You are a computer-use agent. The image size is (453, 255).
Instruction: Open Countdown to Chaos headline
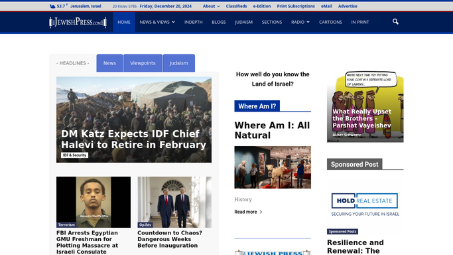coord(170,239)
